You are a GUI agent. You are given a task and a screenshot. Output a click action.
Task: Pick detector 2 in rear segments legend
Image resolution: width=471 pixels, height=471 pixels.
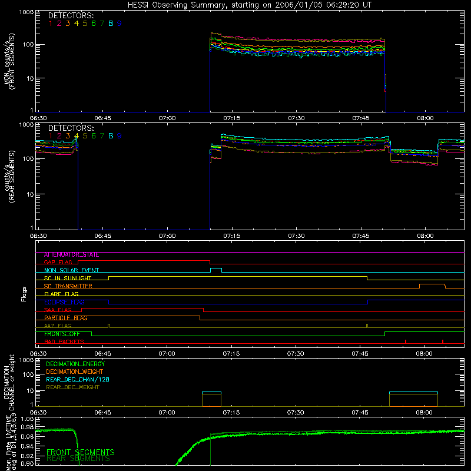point(59,136)
